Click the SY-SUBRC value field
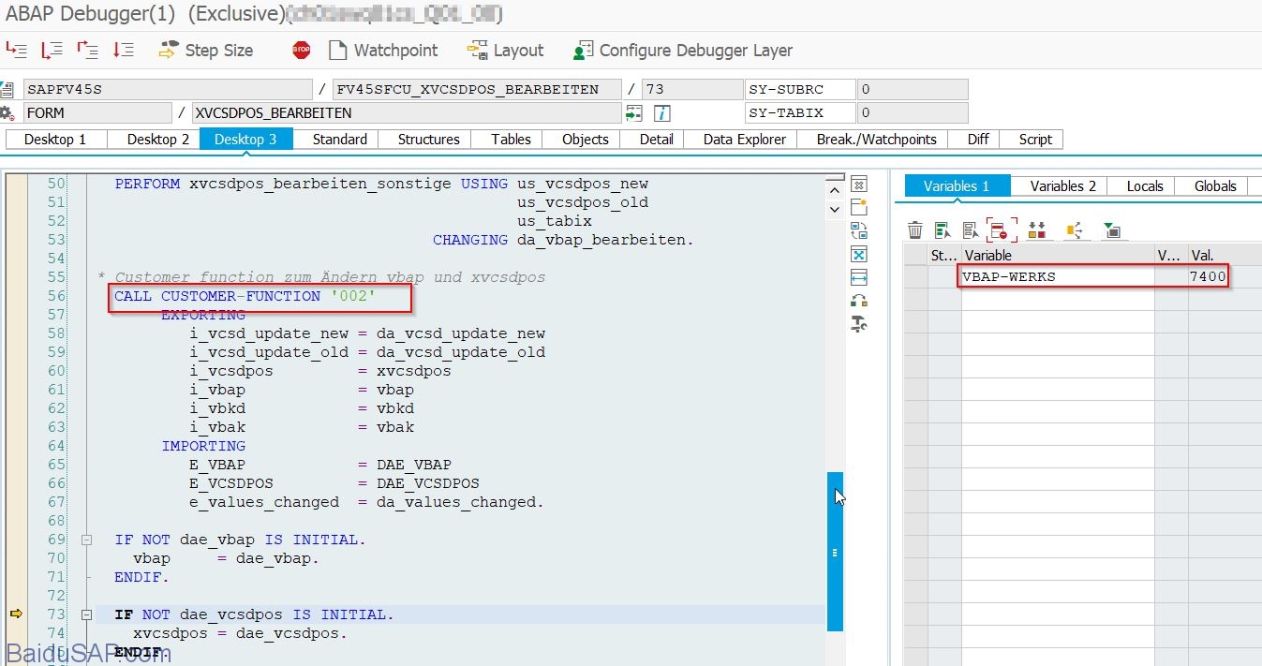Screen dimensions: 1262x666 pos(912,90)
